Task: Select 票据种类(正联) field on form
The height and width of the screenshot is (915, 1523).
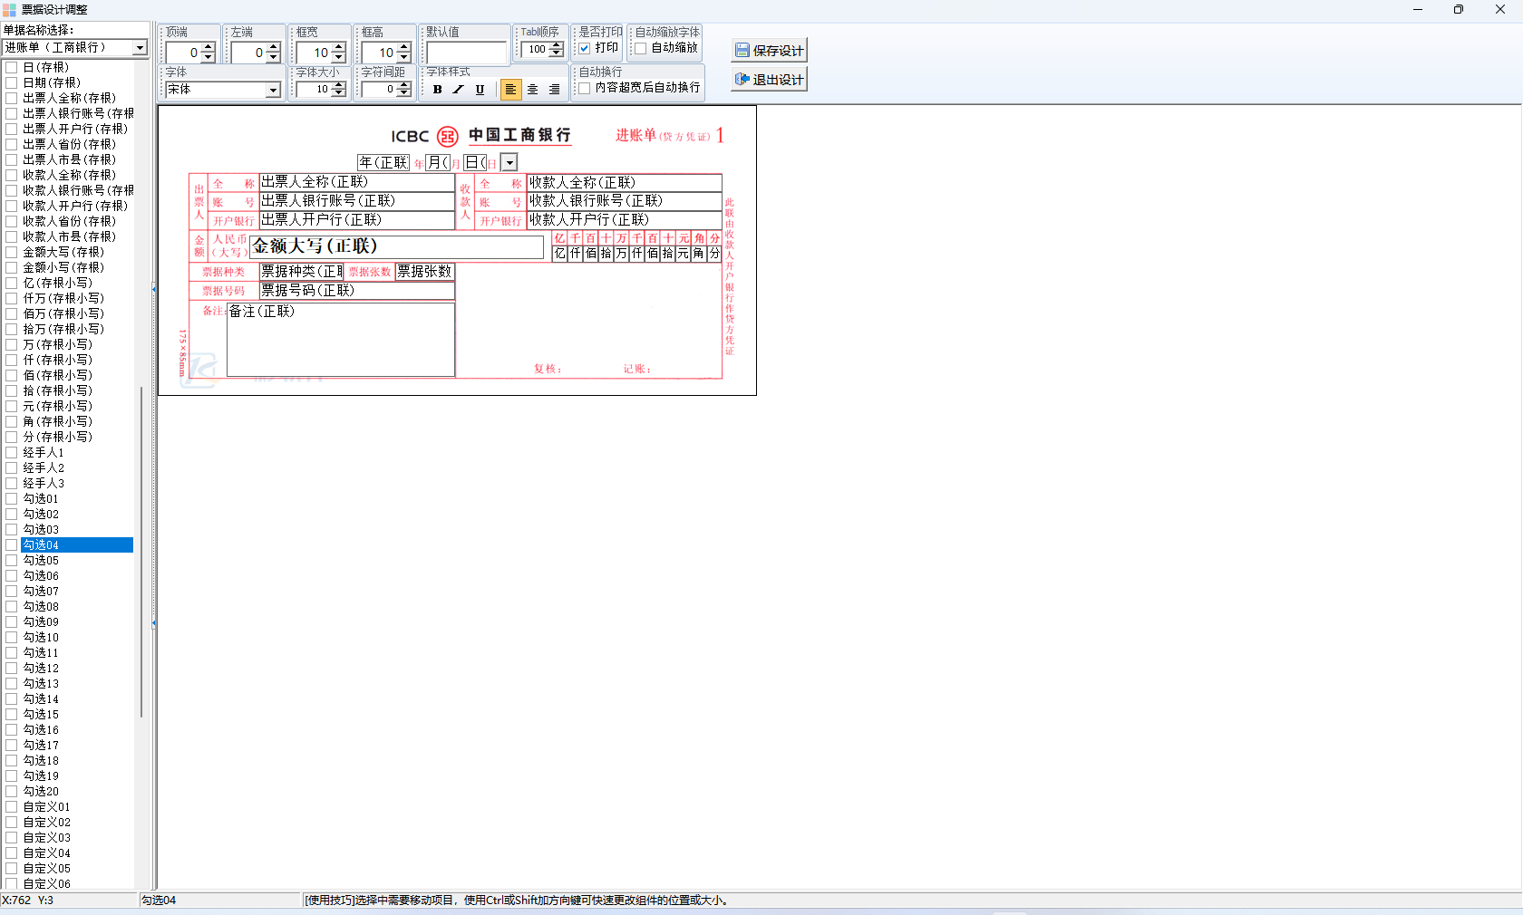Action: 302,271
